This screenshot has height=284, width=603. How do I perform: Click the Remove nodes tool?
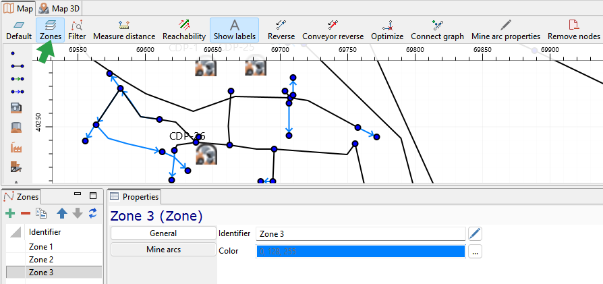click(574, 30)
